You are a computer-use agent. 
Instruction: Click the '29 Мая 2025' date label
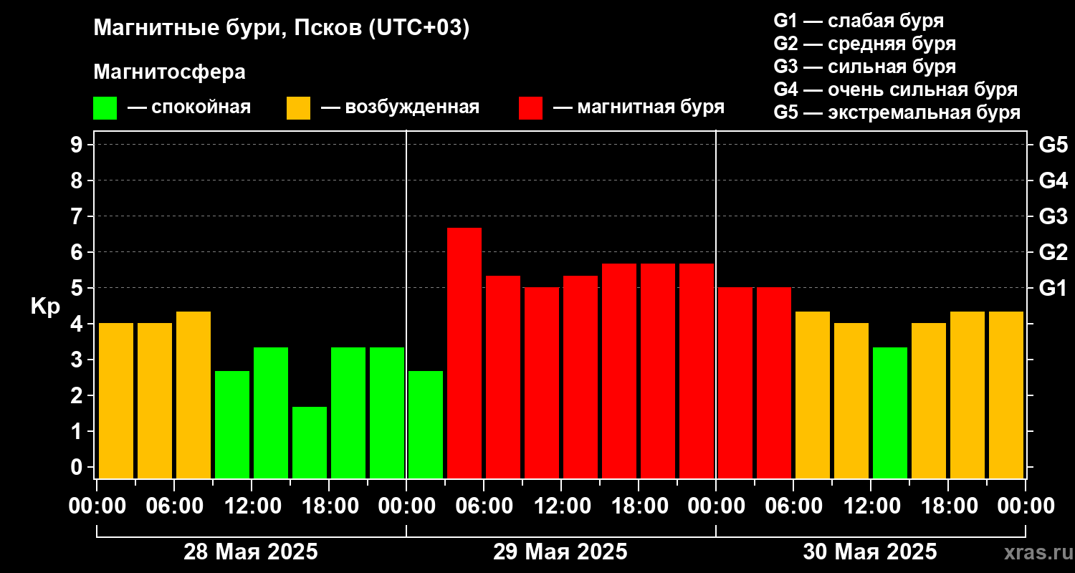[x=560, y=552]
